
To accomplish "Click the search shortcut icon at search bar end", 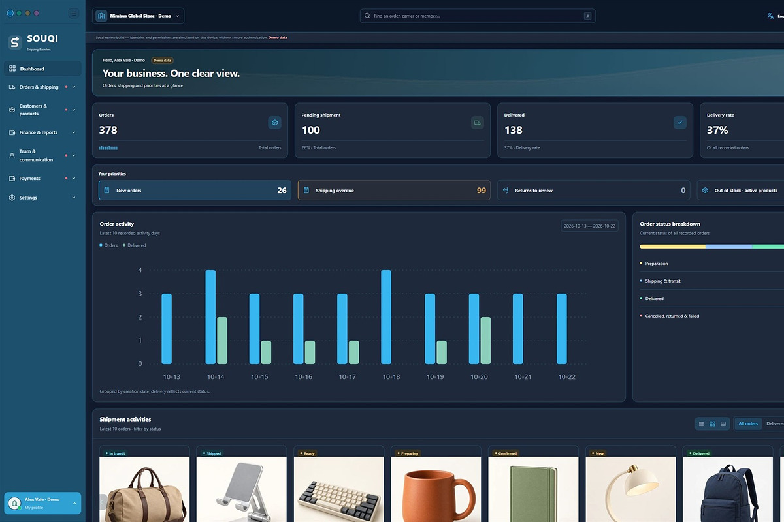I will pos(587,16).
